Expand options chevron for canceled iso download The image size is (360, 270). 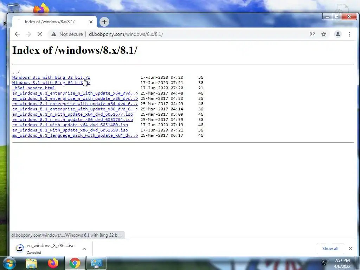pyautogui.click(x=84, y=249)
